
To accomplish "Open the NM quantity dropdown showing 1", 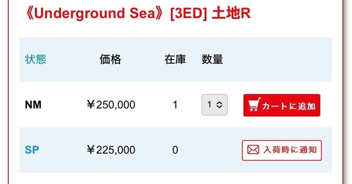I will click(x=215, y=105).
